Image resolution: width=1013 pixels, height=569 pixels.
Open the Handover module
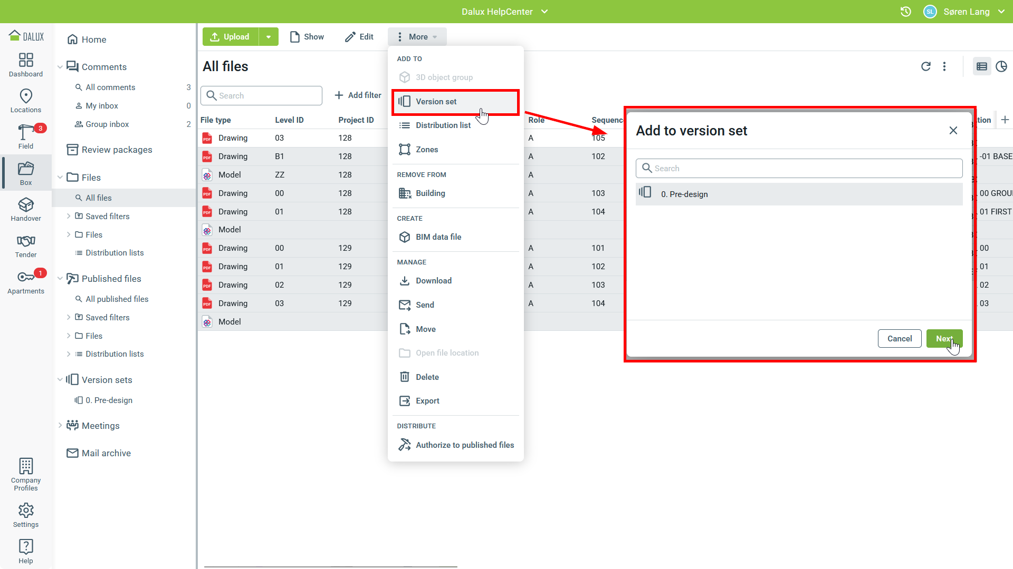tap(26, 209)
